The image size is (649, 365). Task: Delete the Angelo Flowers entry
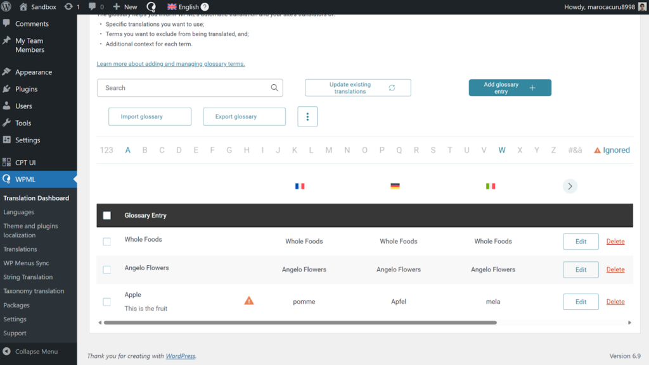point(615,269)
